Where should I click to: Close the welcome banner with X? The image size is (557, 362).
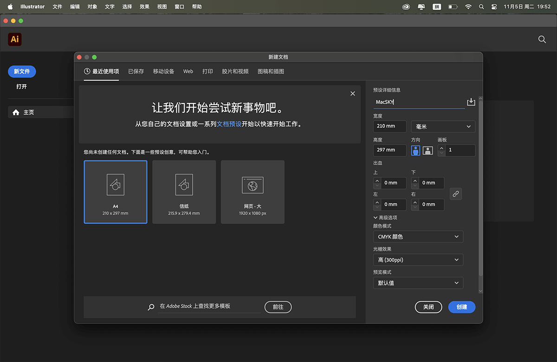[x=353, y=93]
